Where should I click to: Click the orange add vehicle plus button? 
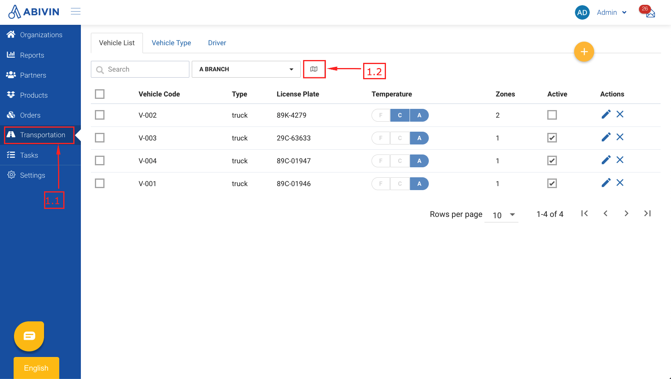(x=584, y=52)
